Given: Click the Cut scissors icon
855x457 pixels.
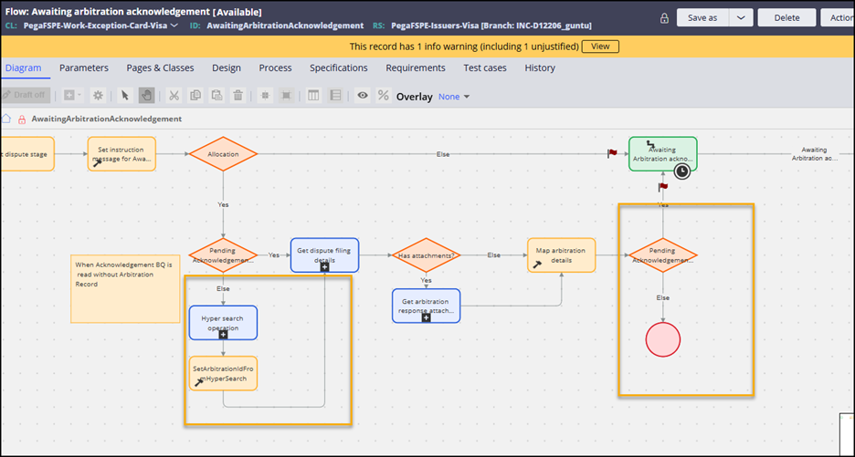Looking at the screenshot, I should [x=174, y=95].
